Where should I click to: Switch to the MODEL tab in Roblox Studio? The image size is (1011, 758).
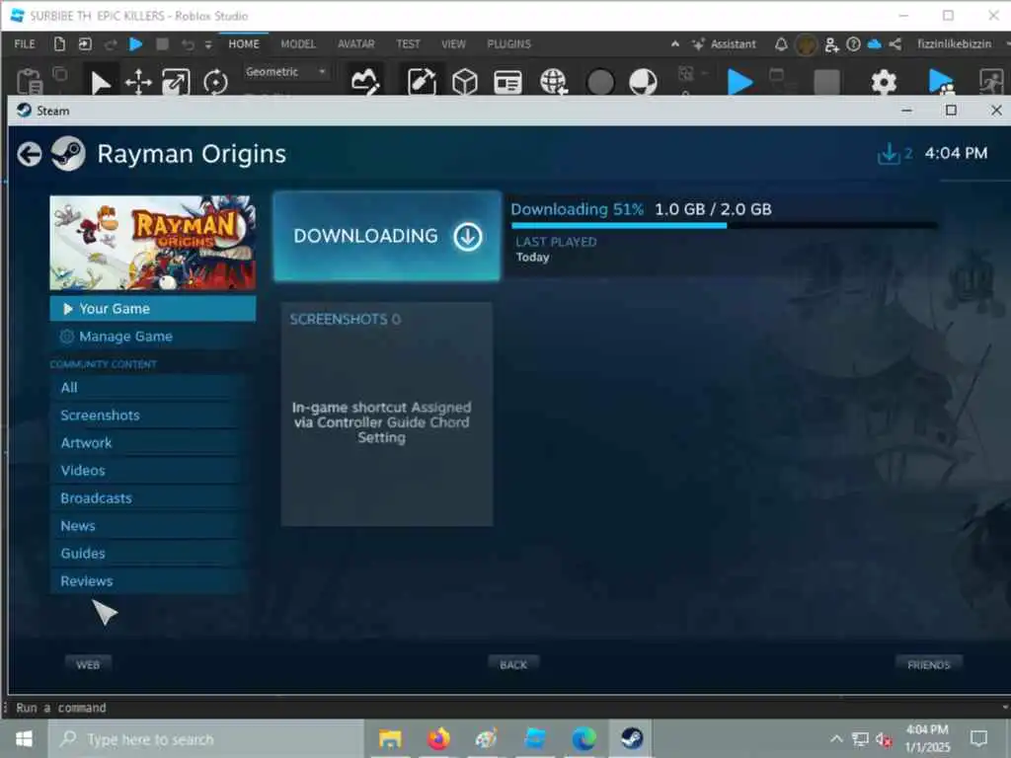tap(298, 43)
